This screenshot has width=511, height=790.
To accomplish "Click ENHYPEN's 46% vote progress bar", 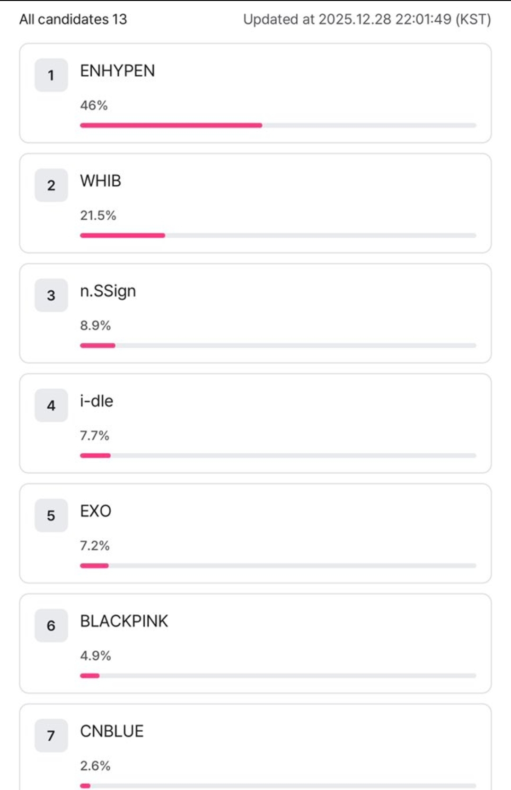I will coord(278,126).
